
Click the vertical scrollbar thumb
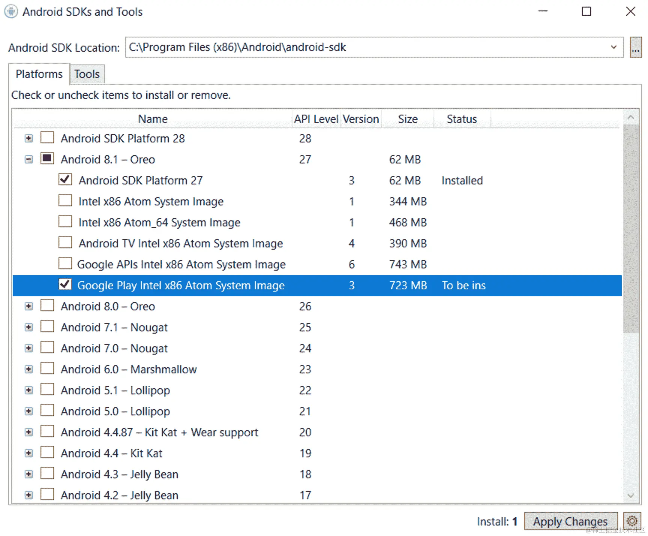(x=631, y=229)
